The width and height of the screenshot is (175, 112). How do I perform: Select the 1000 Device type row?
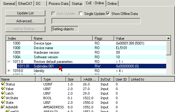pyautogui.click(x=89, y=43)
